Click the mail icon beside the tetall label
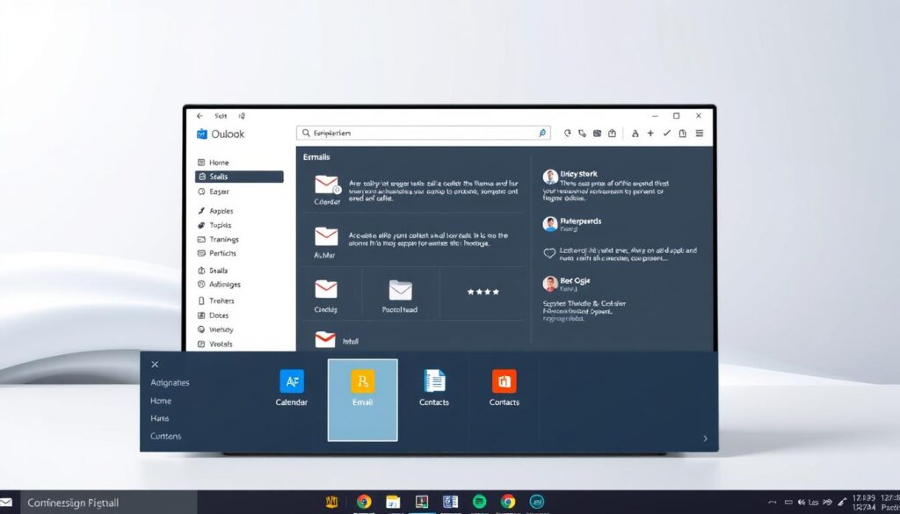Image resolution: width=900 pixels, height=514 pixels. [325, 339]
